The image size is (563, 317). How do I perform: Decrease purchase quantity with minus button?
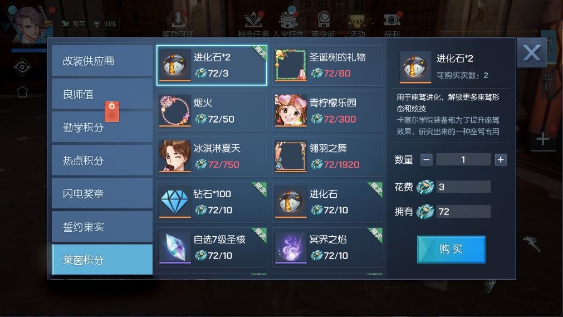click(426, 159)
